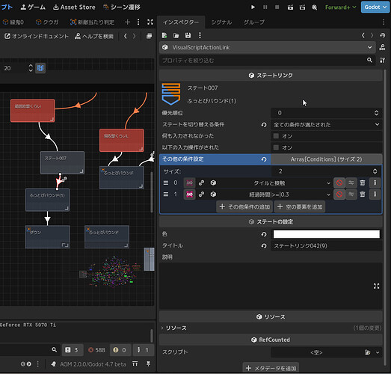Switch to the クウガ scene tab
This screenshot has height=374, width=391.
(x=47, y=22)
